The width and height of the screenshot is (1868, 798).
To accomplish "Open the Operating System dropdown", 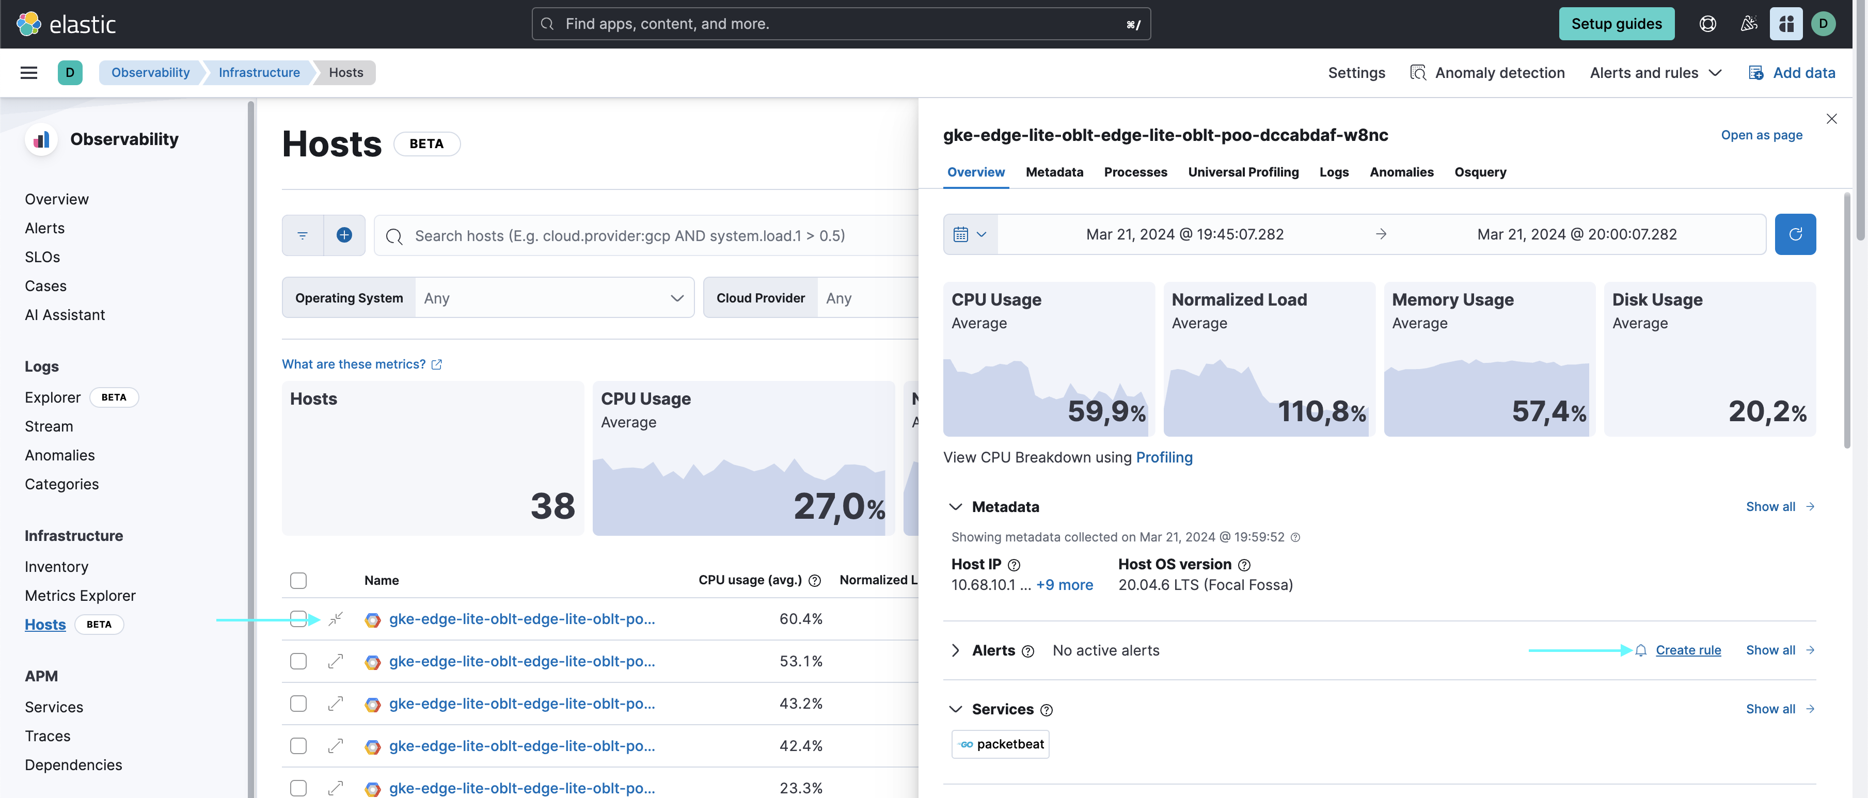I will 554,298.
